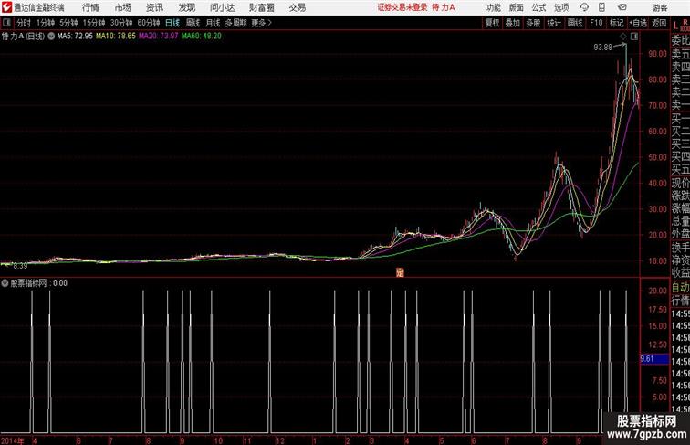Click the 9.61 blue axis value

(x=653, y=358)
